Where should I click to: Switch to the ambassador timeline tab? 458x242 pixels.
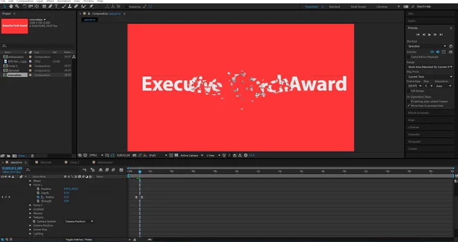pos(105,163)
